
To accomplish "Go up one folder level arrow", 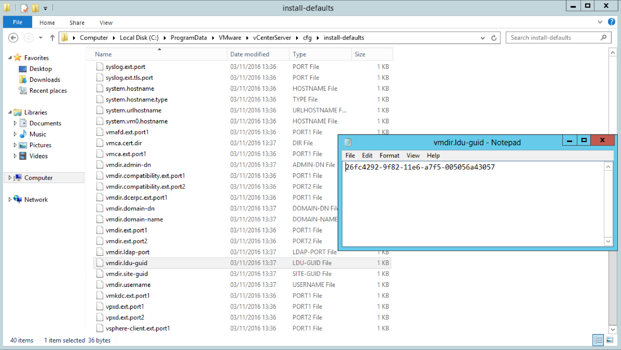I will coord(52,37).
